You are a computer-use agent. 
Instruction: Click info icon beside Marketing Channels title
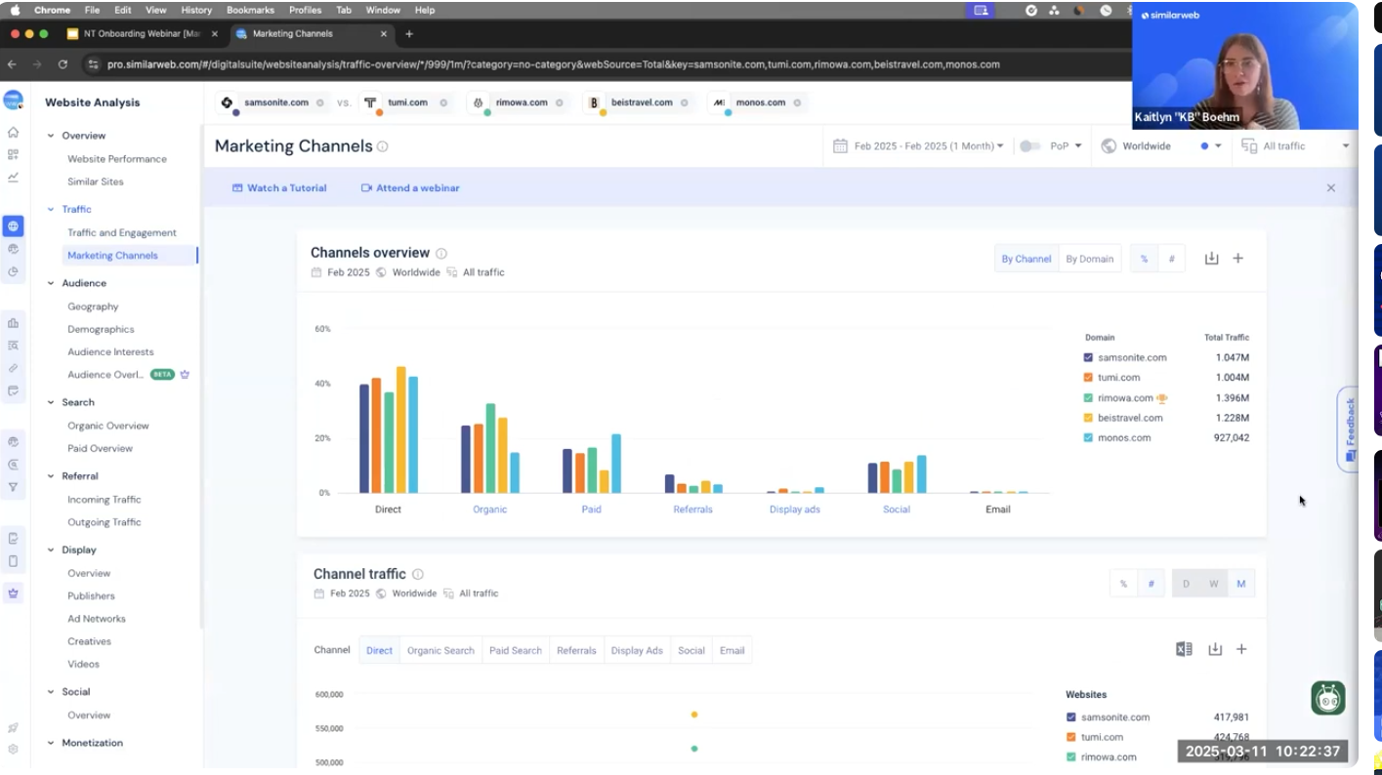pyautogui.click(x=383, y=146)
